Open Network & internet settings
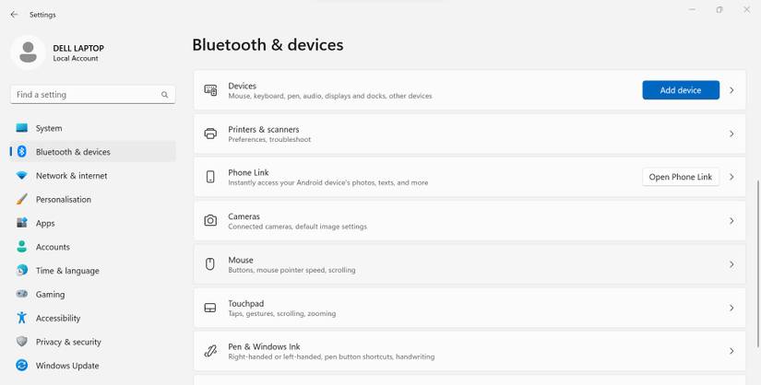Screen dimensions: 761x385 coord(71,176)
